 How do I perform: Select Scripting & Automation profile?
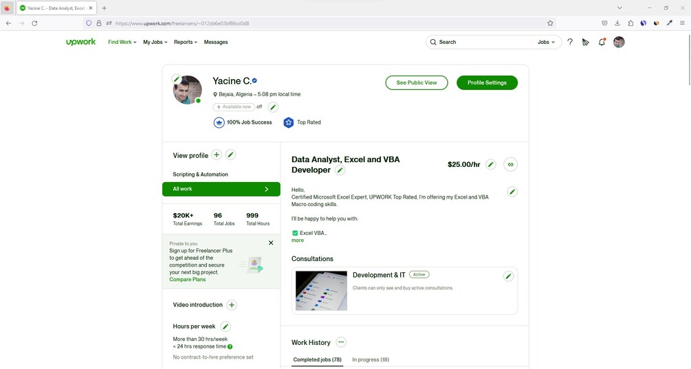coord(201,175)
